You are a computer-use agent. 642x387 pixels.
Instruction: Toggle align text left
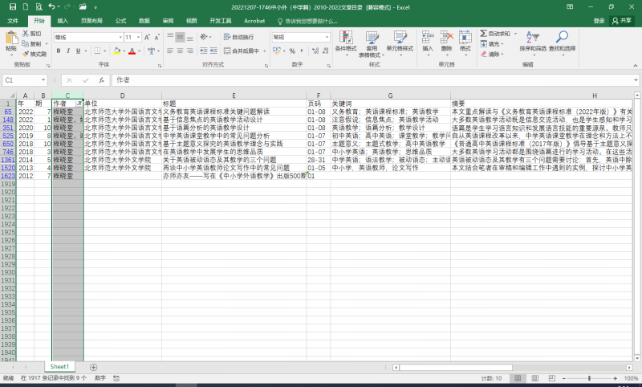click(170, 51)
